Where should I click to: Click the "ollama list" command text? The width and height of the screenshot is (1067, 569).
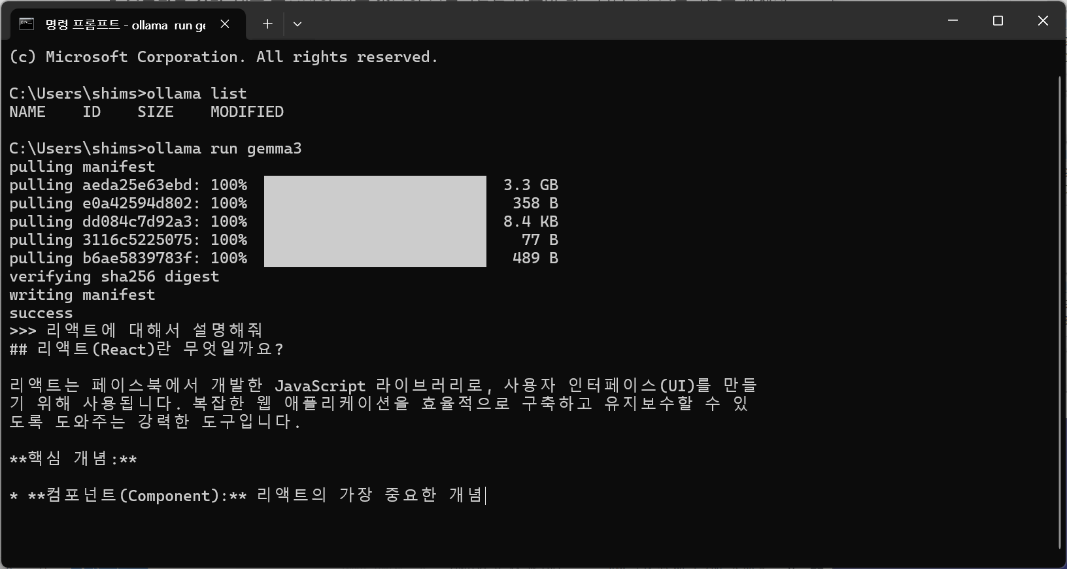pyautogui.click(x=197, y=93)
